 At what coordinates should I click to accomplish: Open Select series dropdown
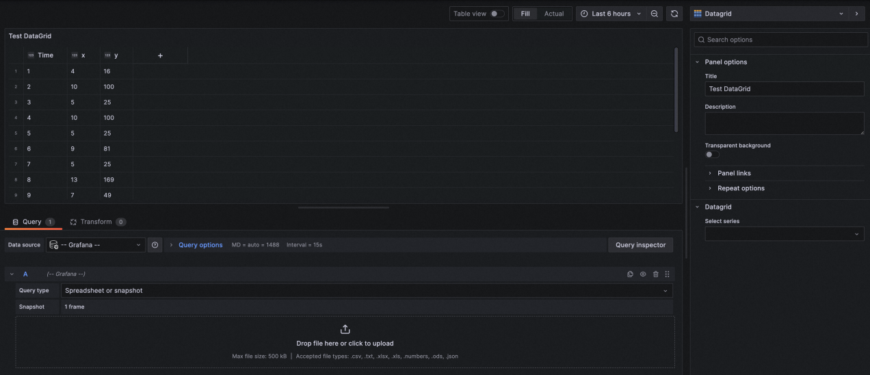pyautogui.click(x=785, y=234)
